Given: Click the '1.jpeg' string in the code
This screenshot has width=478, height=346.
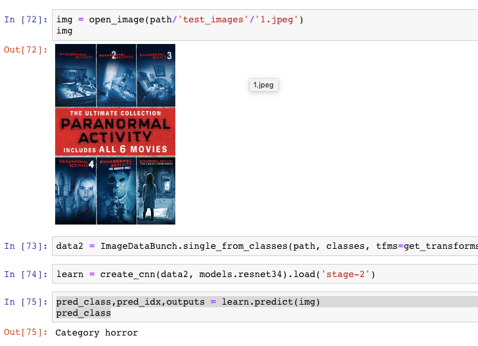Looking at the screenshot, I should [276, 20].
